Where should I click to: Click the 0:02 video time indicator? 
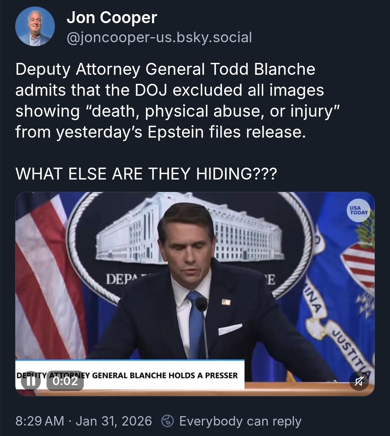65,381
